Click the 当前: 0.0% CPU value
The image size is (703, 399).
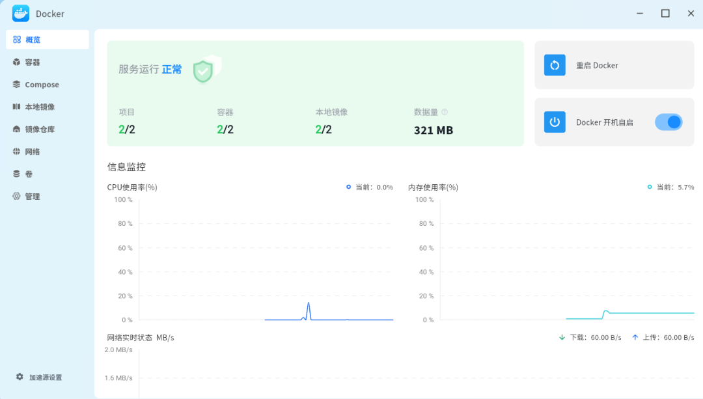[x=374, y=187]
